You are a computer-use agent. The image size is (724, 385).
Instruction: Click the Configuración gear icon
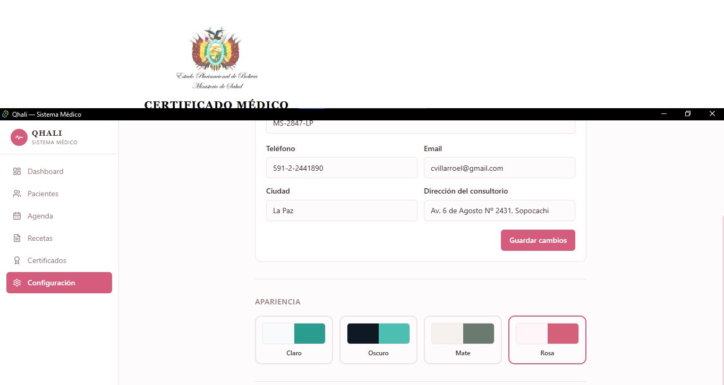(17, 283)
